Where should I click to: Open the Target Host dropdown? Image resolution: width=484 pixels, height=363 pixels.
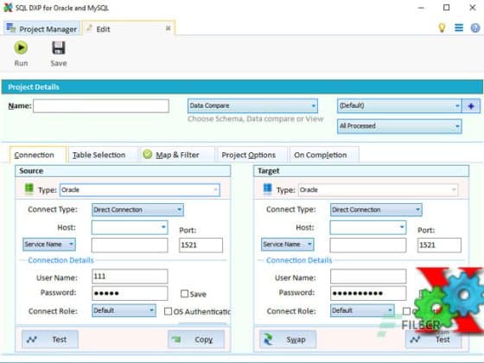pos(368,227)
